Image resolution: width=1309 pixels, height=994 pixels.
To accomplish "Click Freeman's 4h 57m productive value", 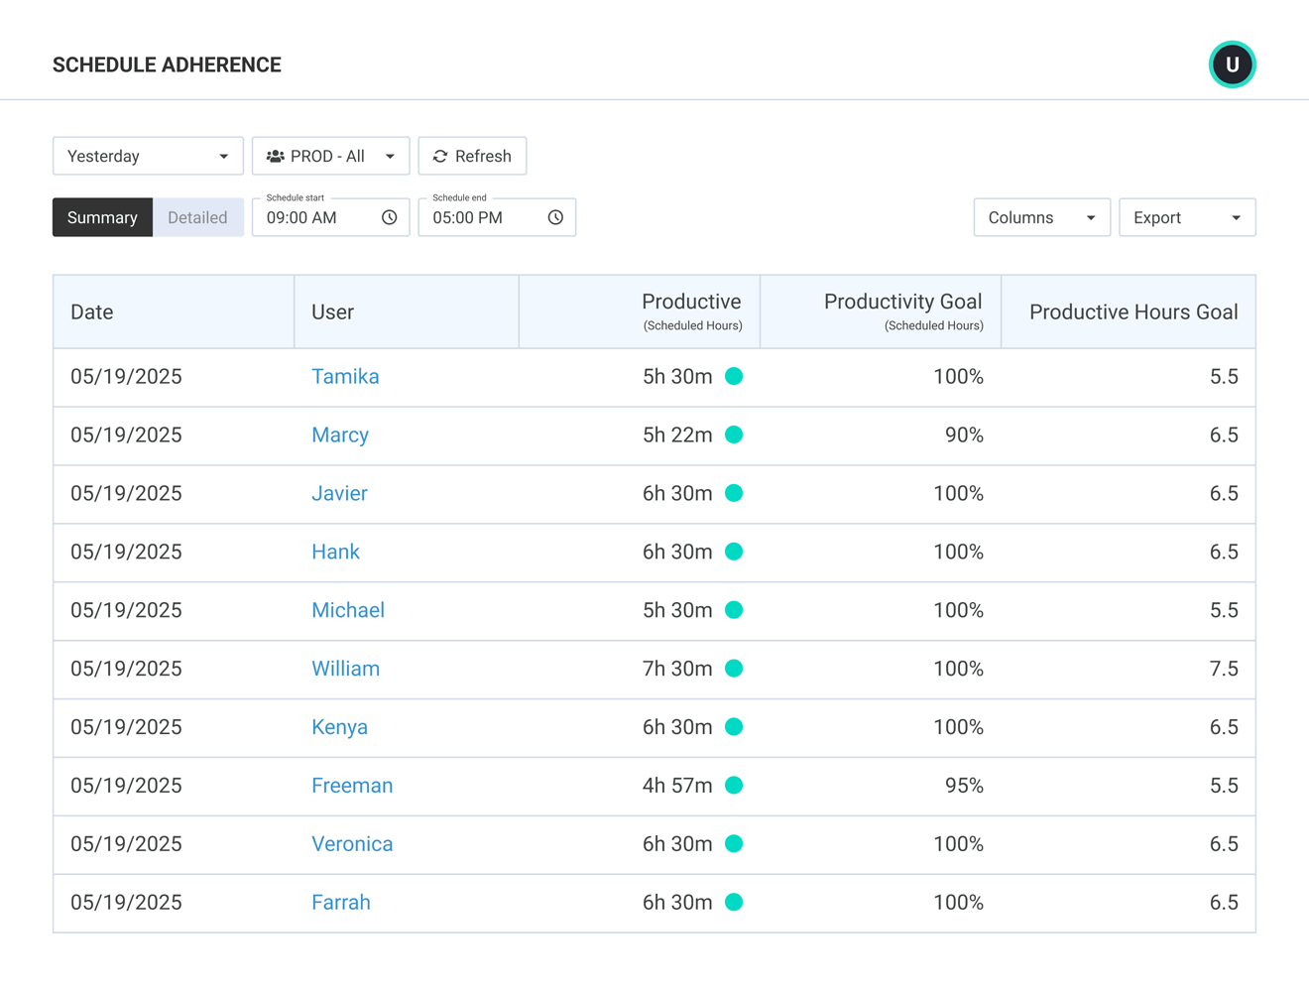I will pos(677,786).
